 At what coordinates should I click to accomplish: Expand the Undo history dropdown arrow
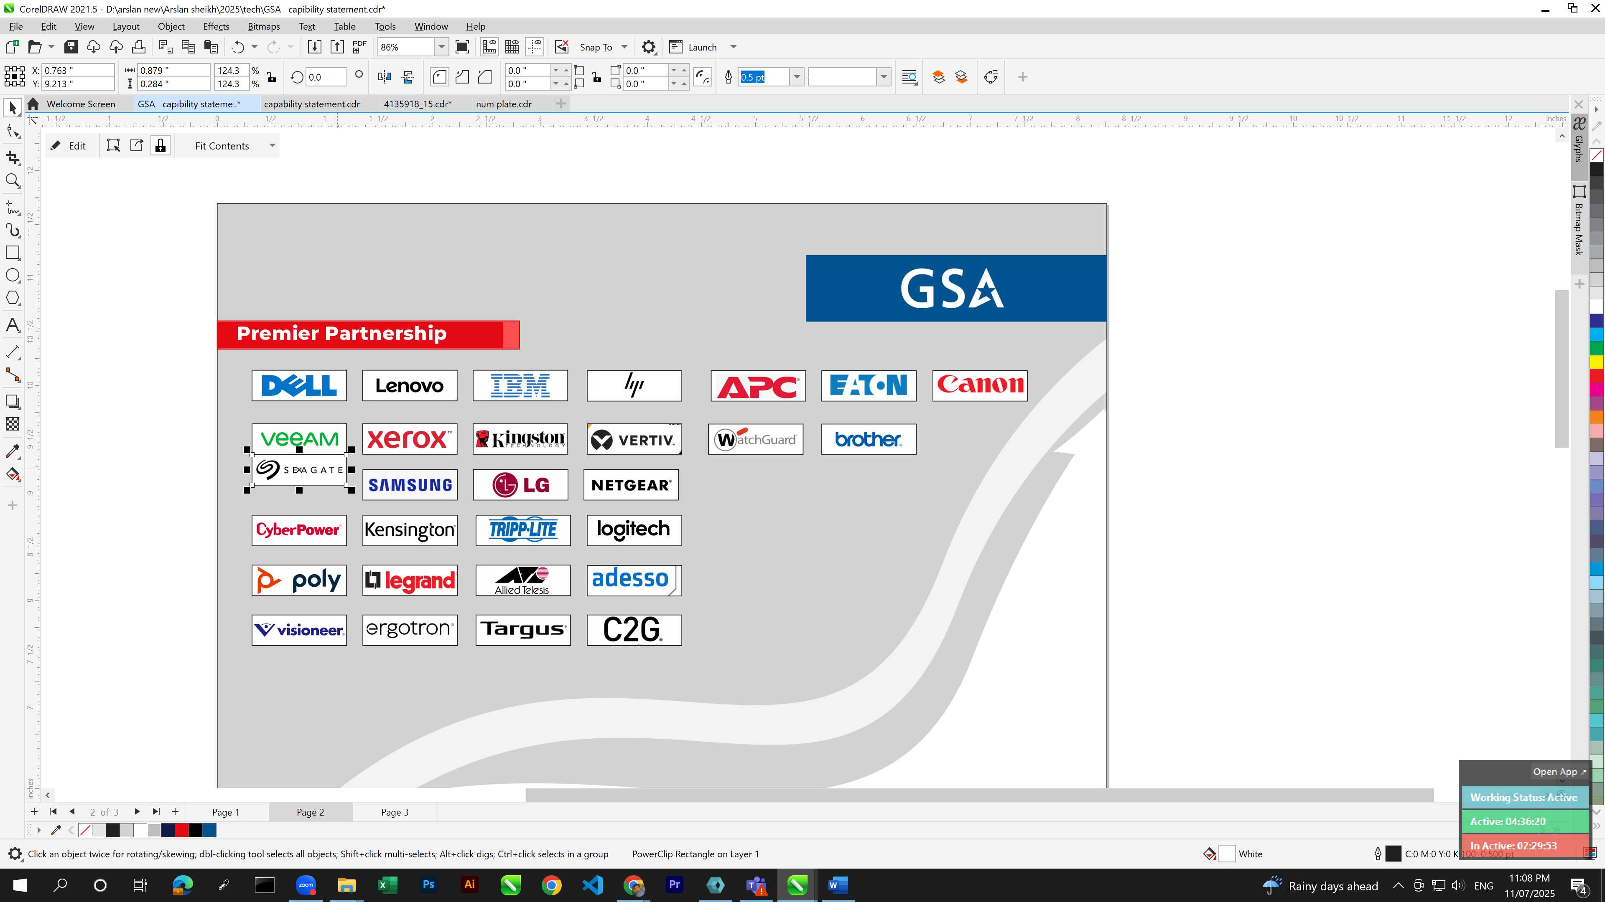[x=254, y=47]
